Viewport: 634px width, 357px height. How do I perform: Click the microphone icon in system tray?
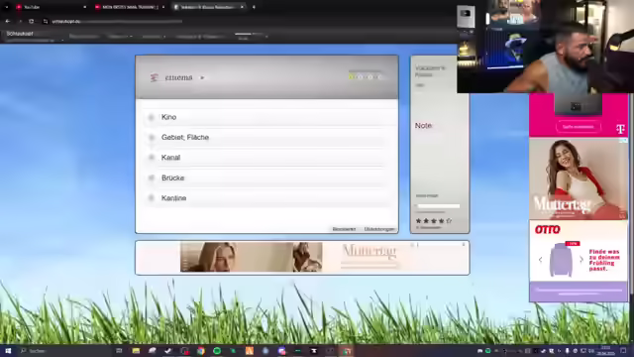pyautogui.click(x=567, y=351)
